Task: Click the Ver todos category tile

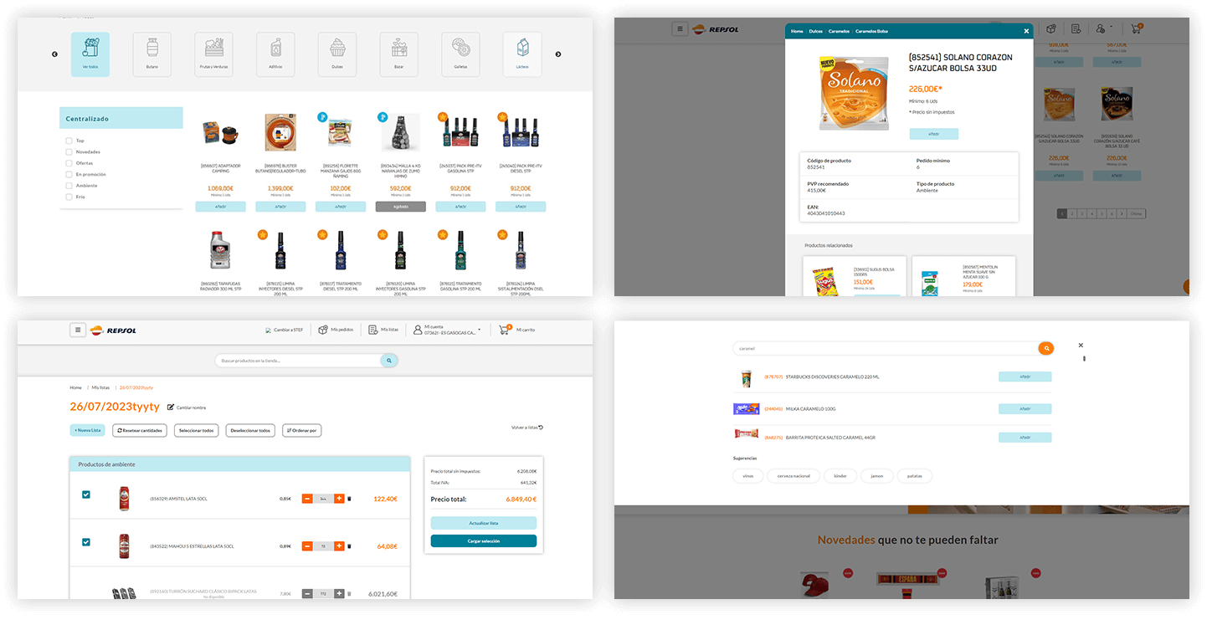Action: pos(90,54)
